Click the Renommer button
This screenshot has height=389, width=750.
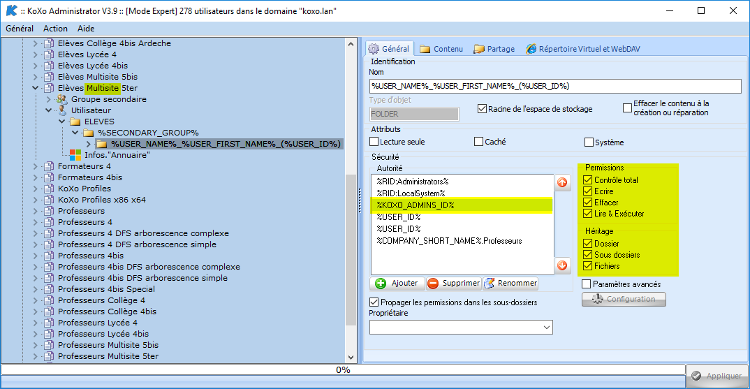pos(510,284)
